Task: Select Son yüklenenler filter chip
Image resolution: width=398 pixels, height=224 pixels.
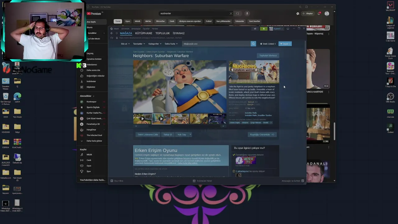Action: (x=223, y=21)
